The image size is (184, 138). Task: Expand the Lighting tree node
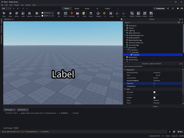tap(125, 30)
